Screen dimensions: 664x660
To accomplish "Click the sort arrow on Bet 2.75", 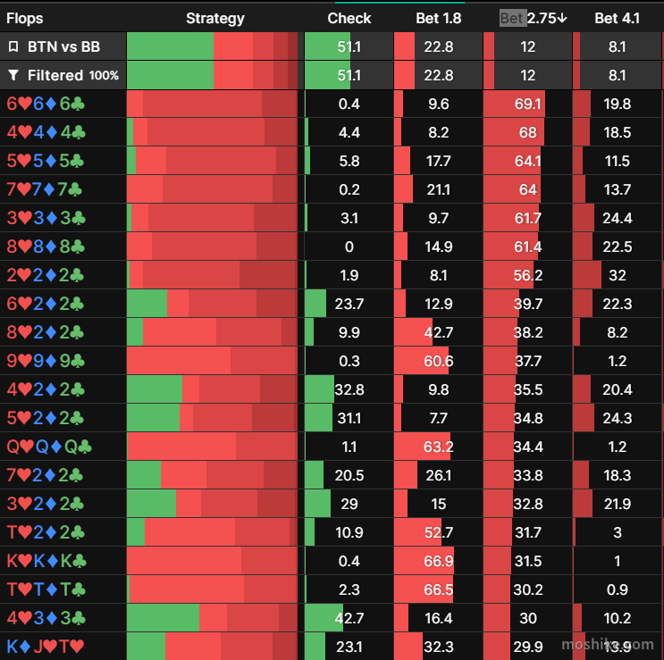I will [562, 18].
